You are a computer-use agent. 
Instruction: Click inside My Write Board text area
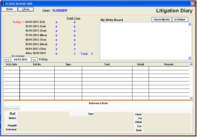[144, 41]
